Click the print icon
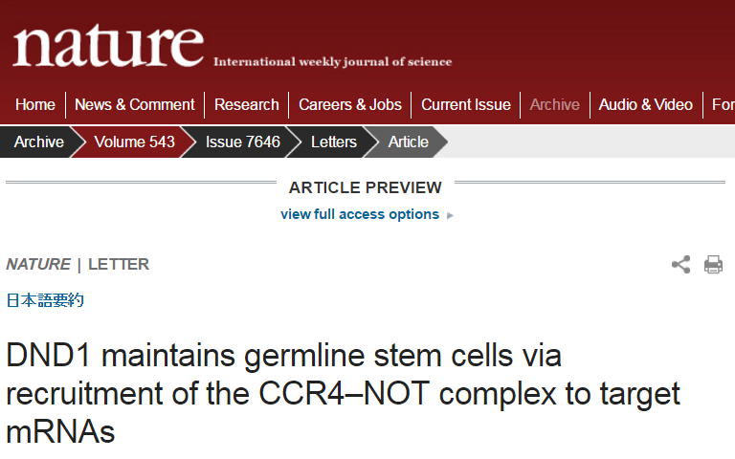 (713, 265)
